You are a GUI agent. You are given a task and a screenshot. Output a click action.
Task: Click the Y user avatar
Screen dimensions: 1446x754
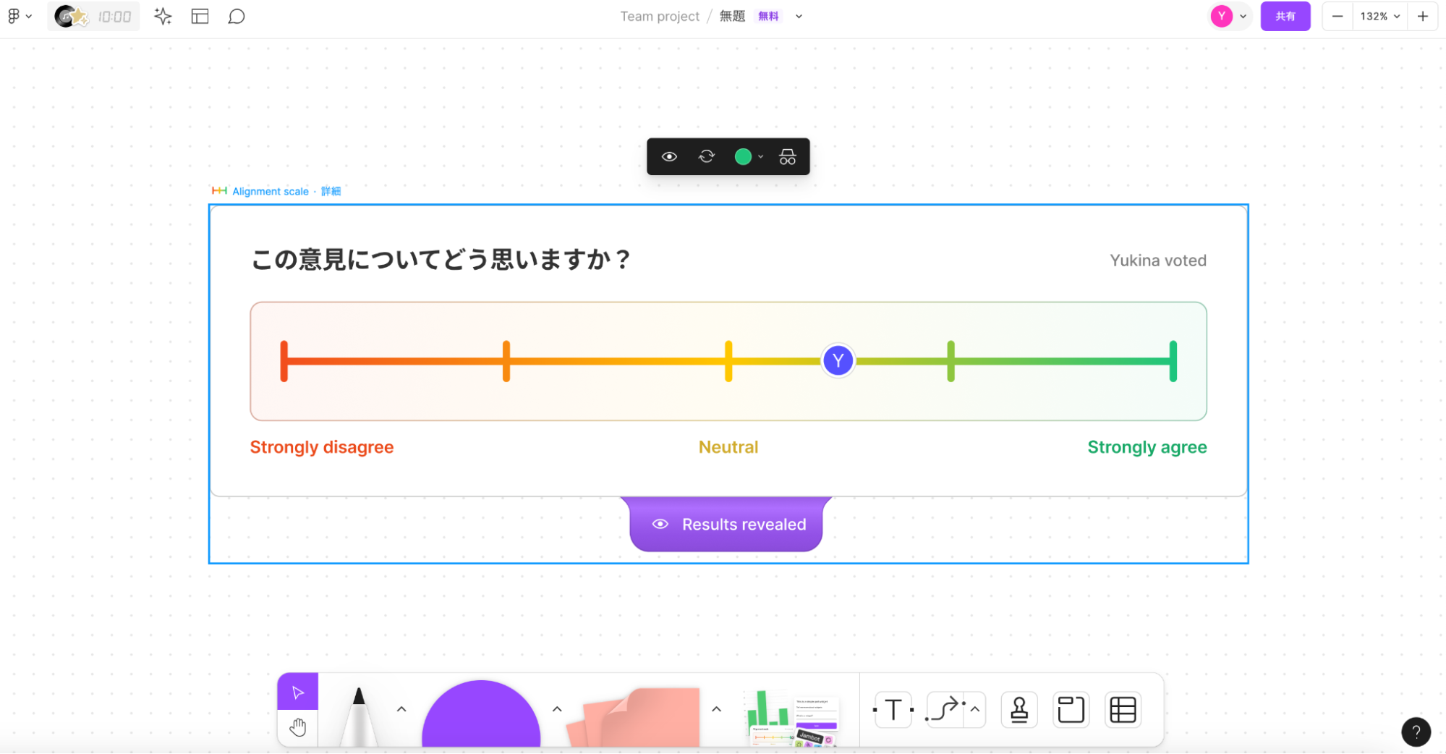click(1222, 16)
